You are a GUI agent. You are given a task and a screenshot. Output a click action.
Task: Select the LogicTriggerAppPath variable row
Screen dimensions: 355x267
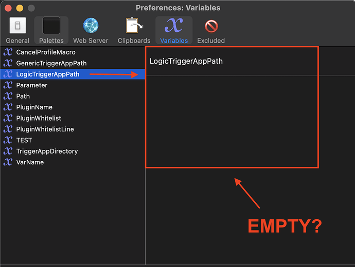point(73,74)
